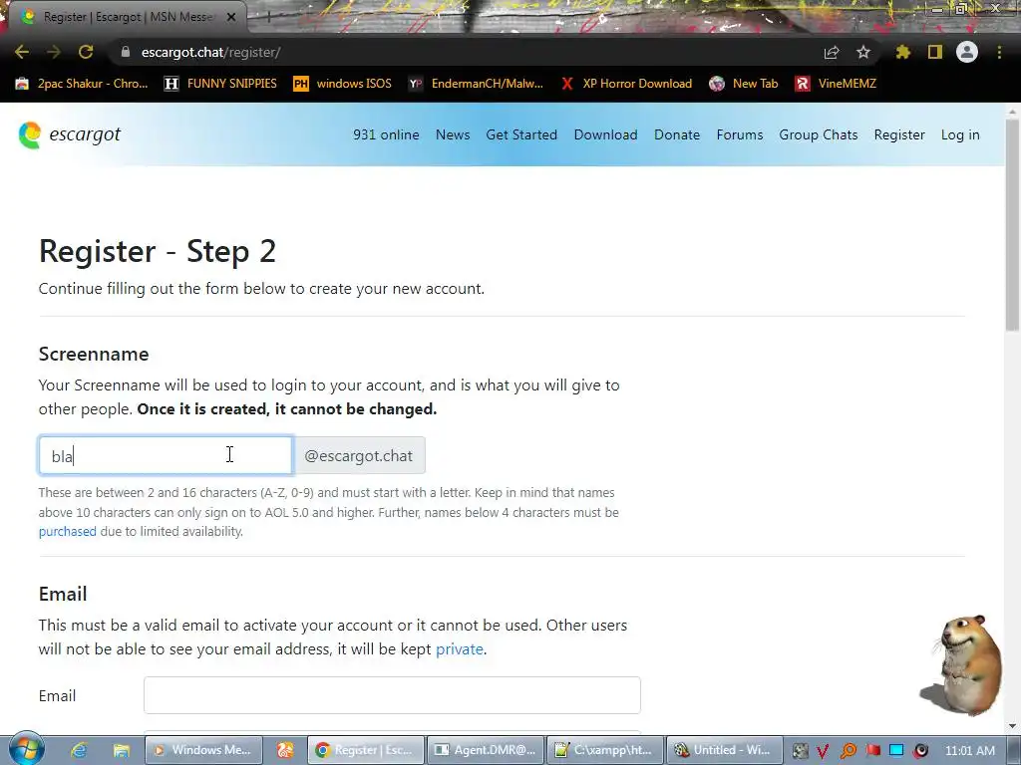Screen dimensions: 1021x765
Task: Open the FUNNY SNIPPIES bookmark
Action: [220, 84]
